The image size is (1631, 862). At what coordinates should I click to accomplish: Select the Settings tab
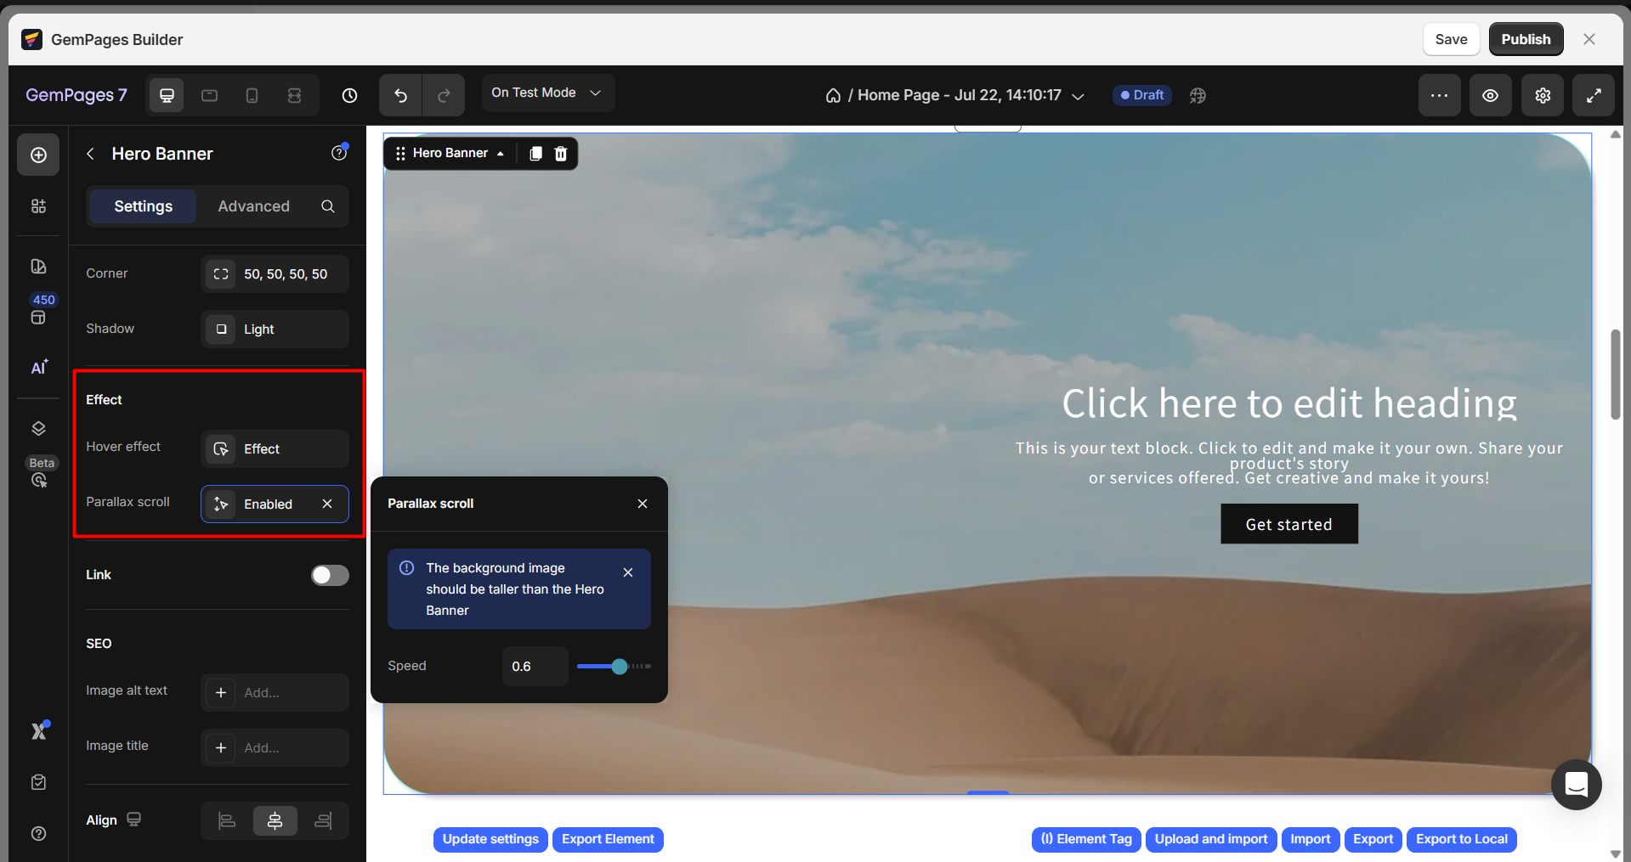click(143, 206)
